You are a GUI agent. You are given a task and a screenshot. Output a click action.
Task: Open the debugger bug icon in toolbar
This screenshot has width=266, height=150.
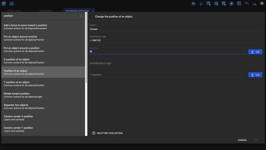click(201, 4)
